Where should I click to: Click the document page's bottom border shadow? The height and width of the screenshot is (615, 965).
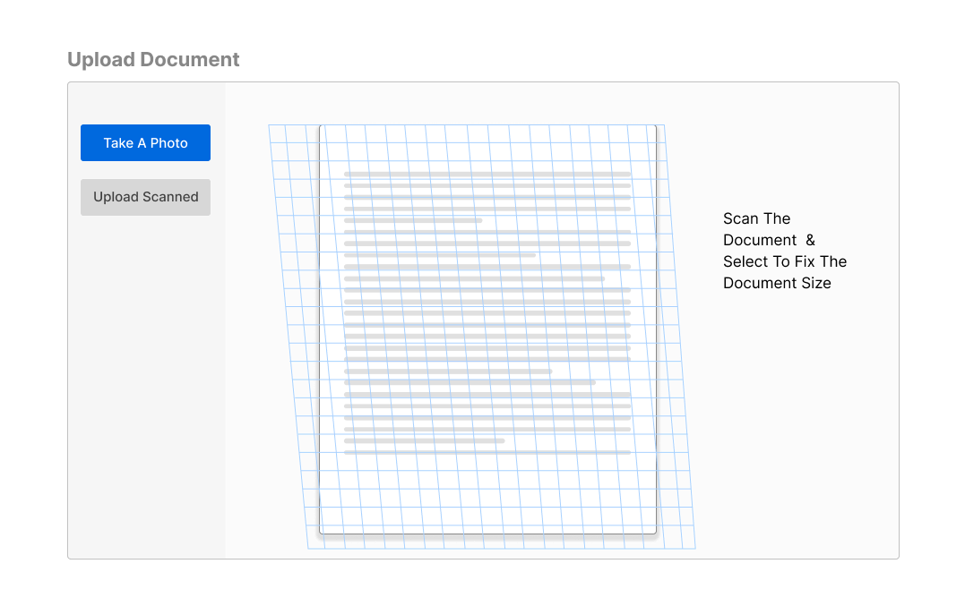pyautogui.click(x=487, y=535)
